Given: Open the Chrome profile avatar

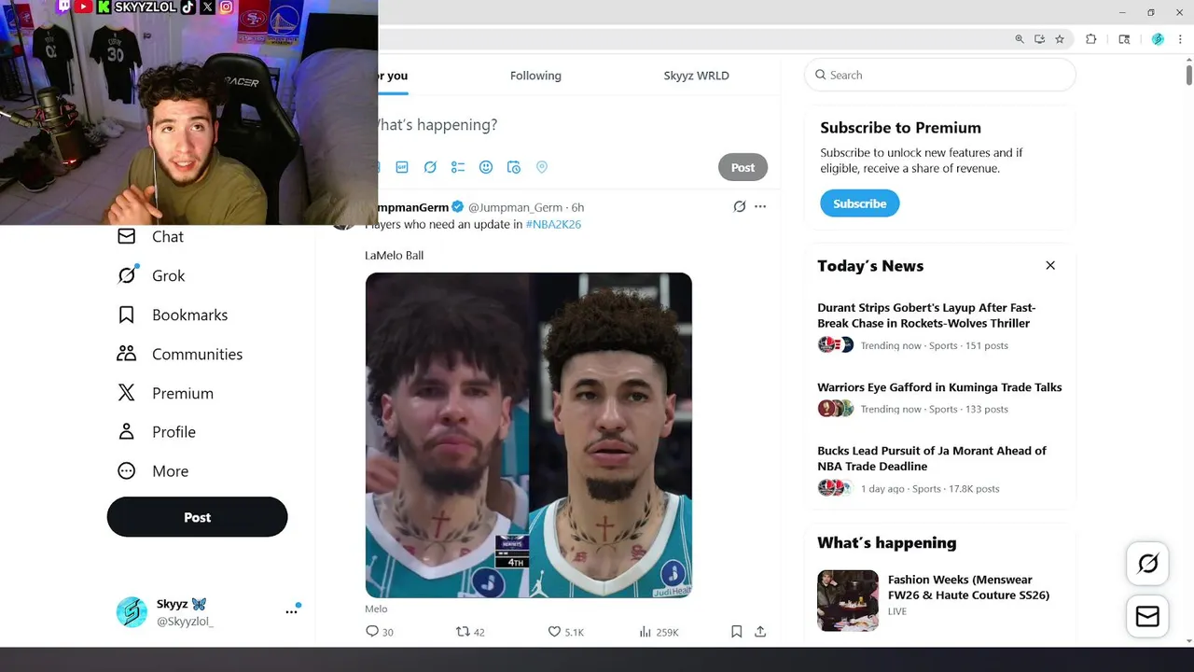Looking at the screenshot, I should click(1158, 39).
